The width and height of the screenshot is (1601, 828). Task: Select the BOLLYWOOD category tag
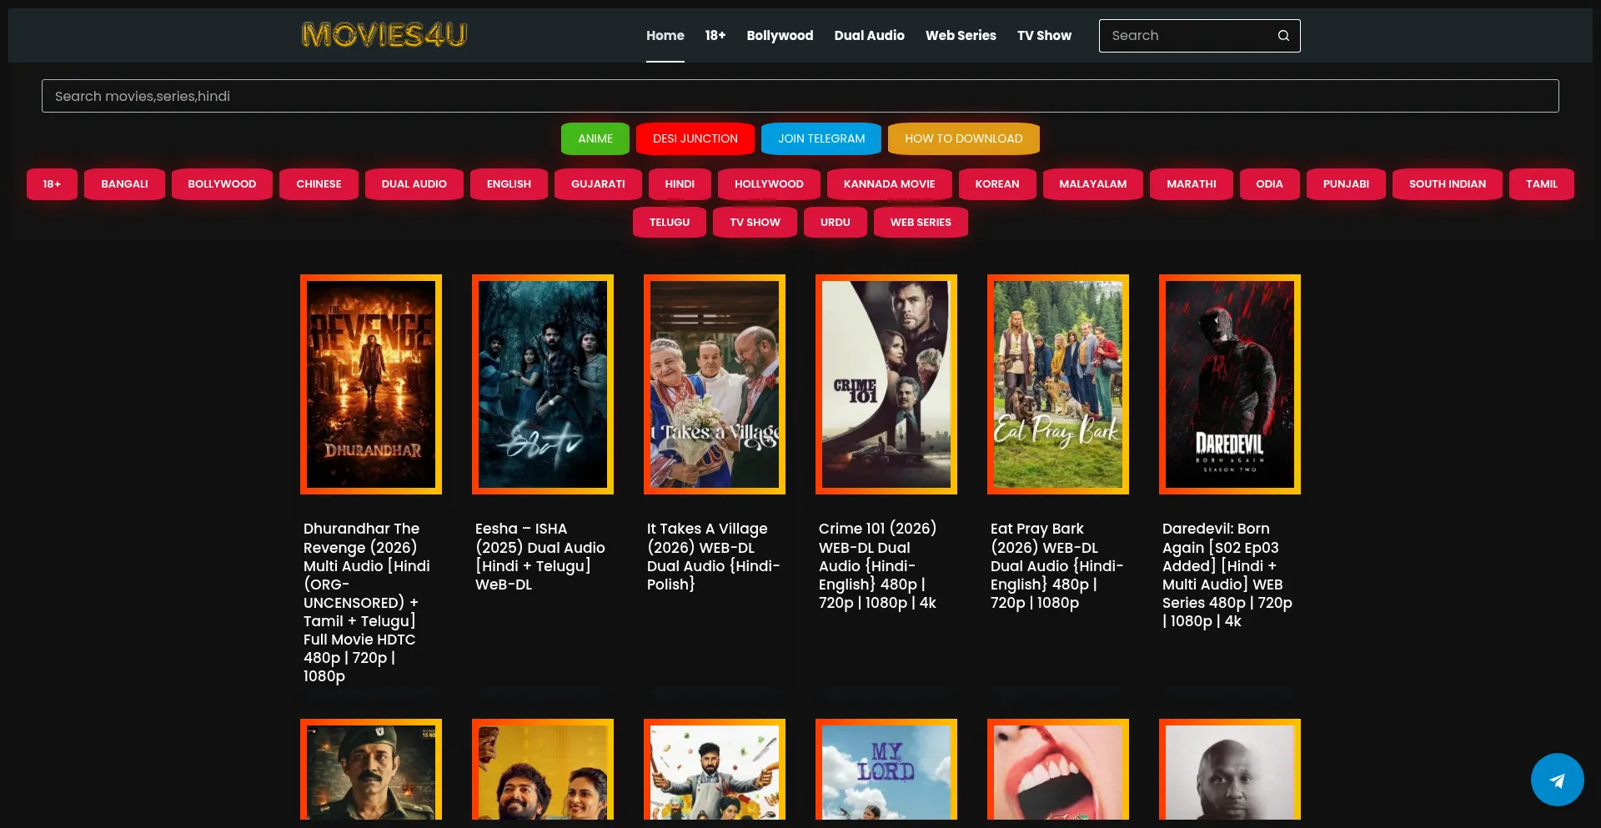[222, 184]
